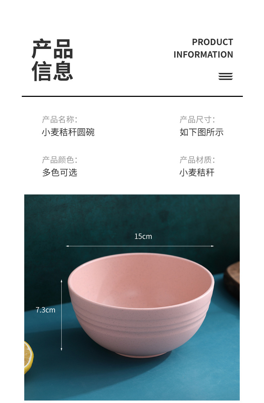
Task: Click the 如下图所示 size text
Action: click(201, 132)
